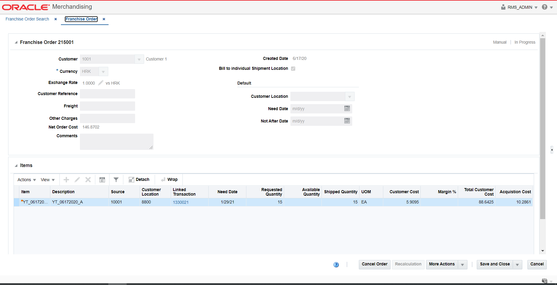
Task: Expand the right side panel splitter
Action: click(x=552, y=150)
